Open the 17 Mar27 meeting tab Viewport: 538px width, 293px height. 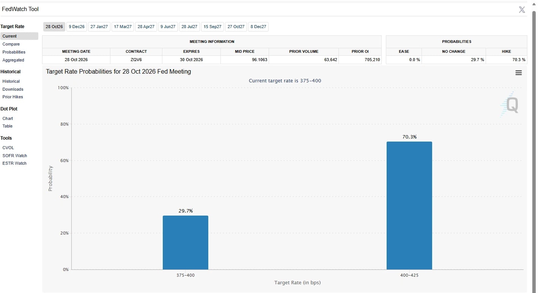123,27
